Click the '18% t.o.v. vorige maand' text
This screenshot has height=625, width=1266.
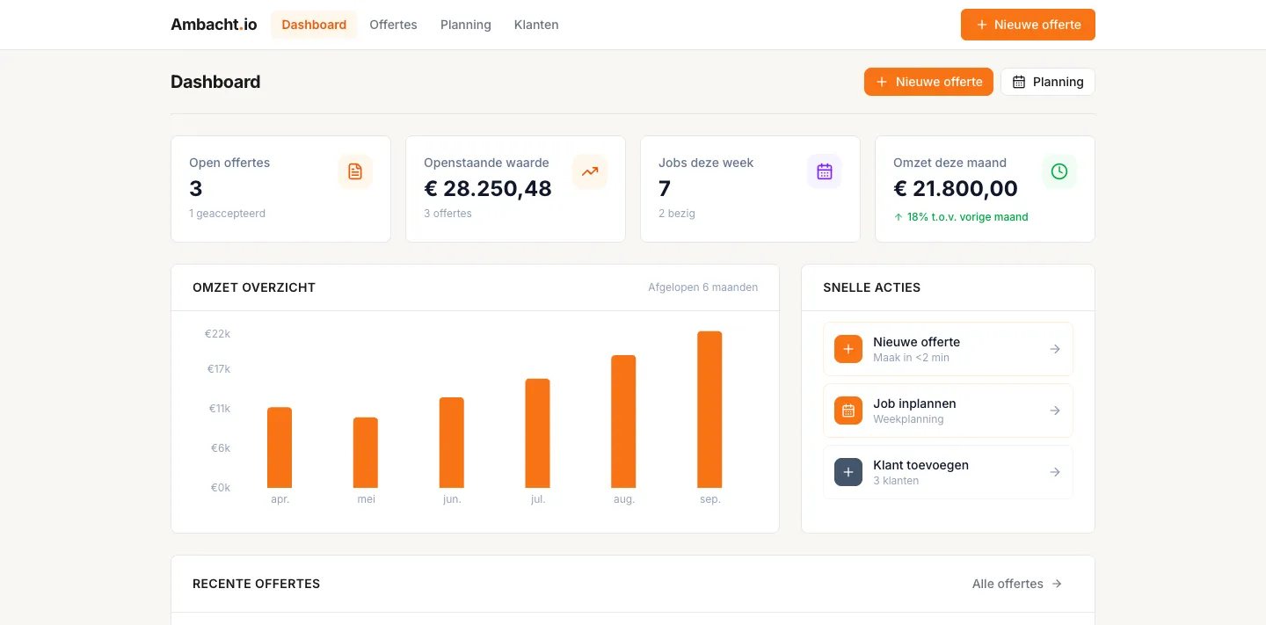(967, 217)
